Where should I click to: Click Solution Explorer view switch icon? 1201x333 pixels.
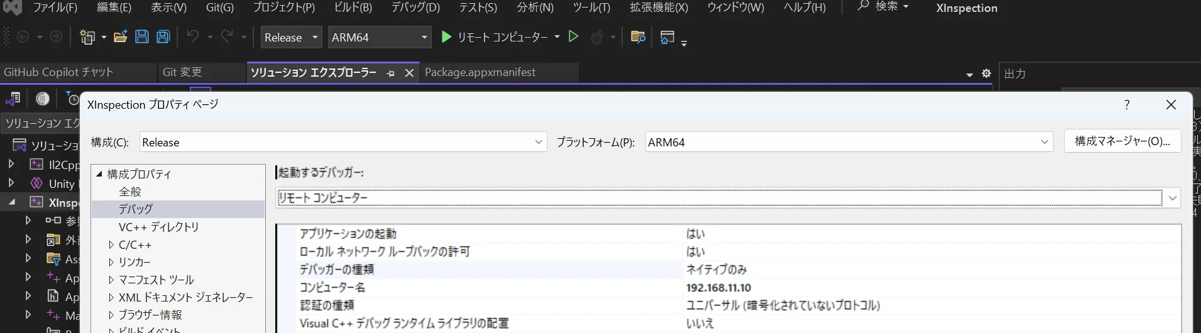[x=13, y=99]
